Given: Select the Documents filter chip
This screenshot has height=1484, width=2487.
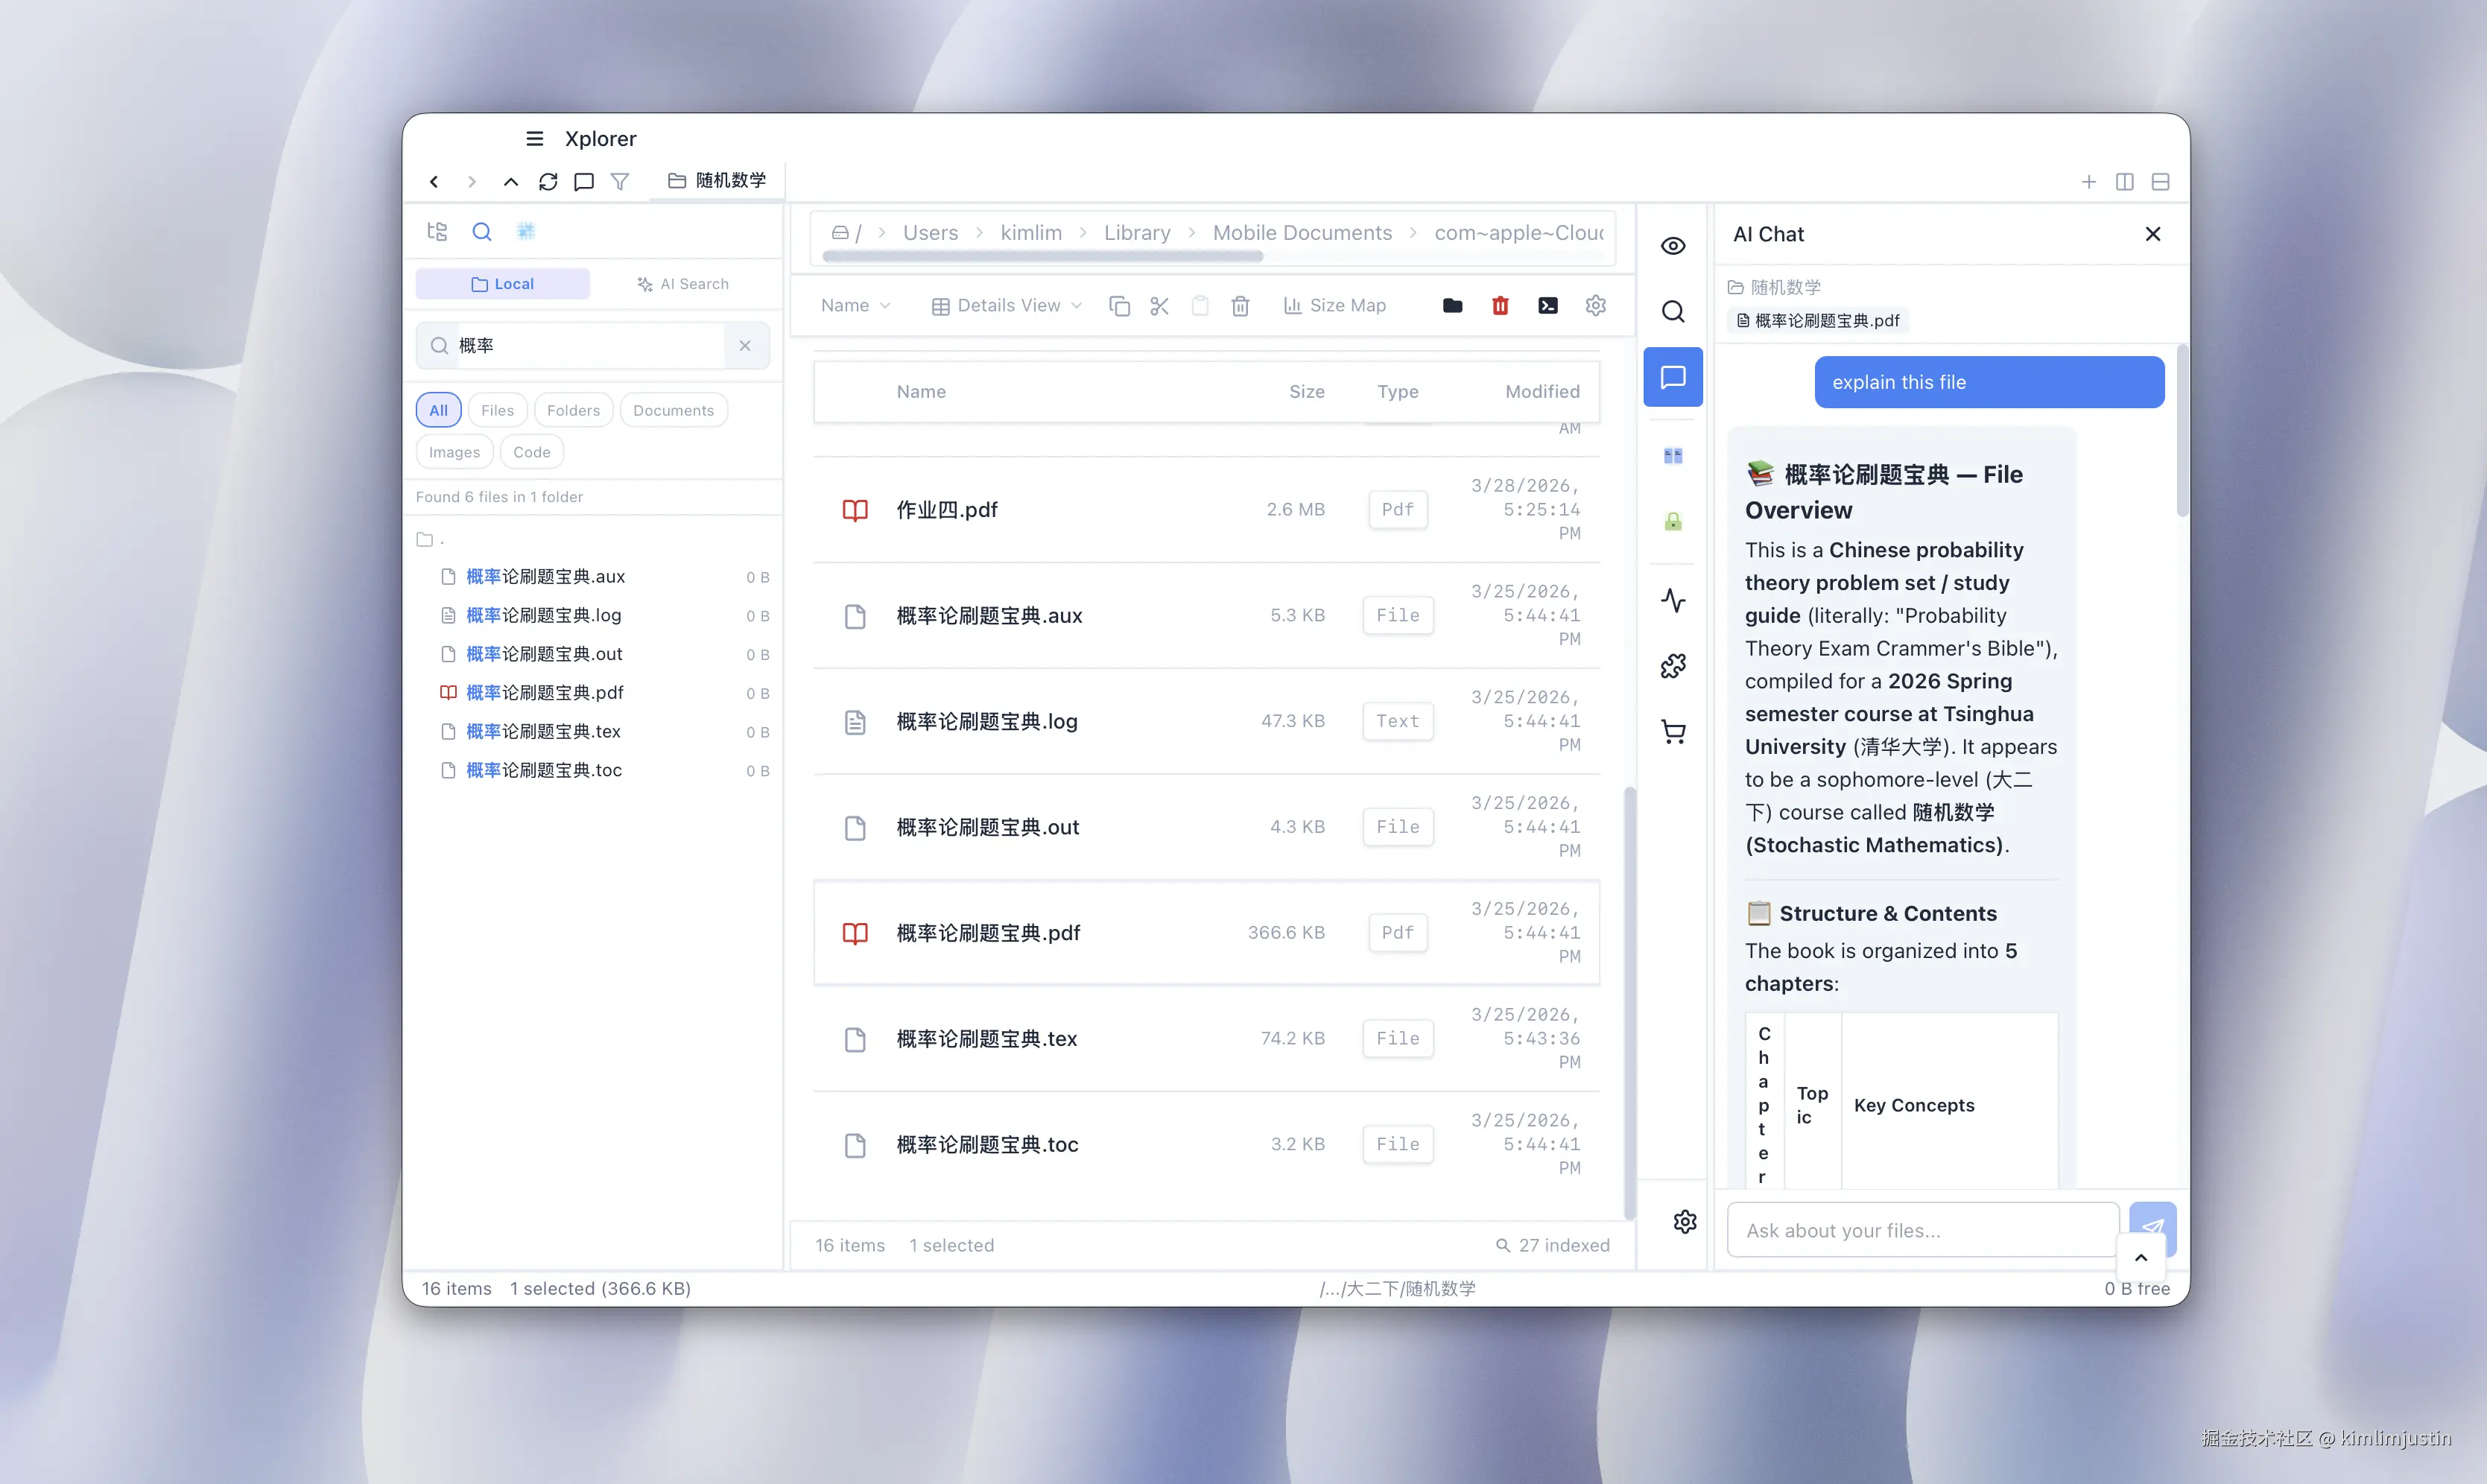Looking at the screenshot, I should click(673, 410).
